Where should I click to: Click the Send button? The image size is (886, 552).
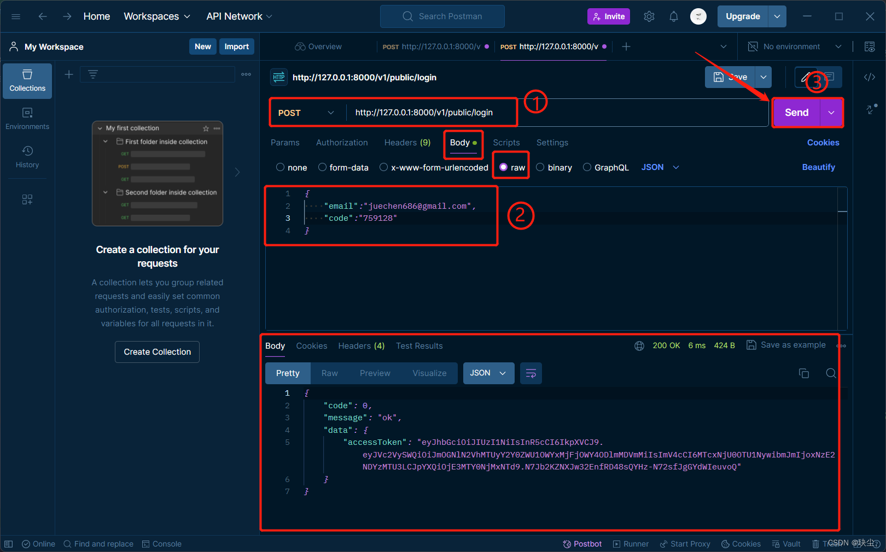796,113
